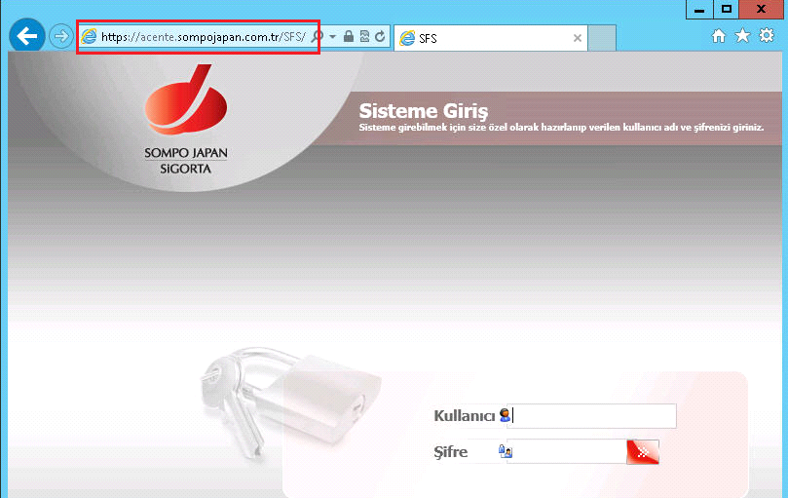The height and width of the screenshot is (498, 788).
Task: Click the user icon beside Kullanıcı
Action: tap(505, 416)
